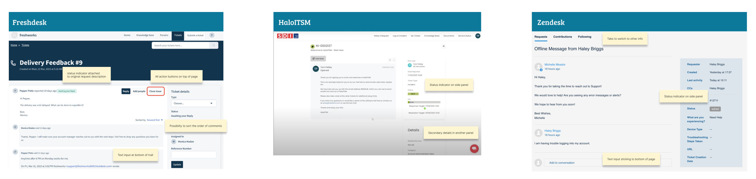Open the support@freshworks6699 email link
This screenshot has height=179, width=756.
coord(89,166)
